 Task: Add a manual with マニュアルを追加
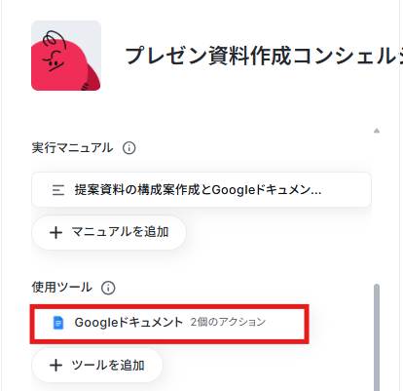pyautogui.click(x=109, y=232)
